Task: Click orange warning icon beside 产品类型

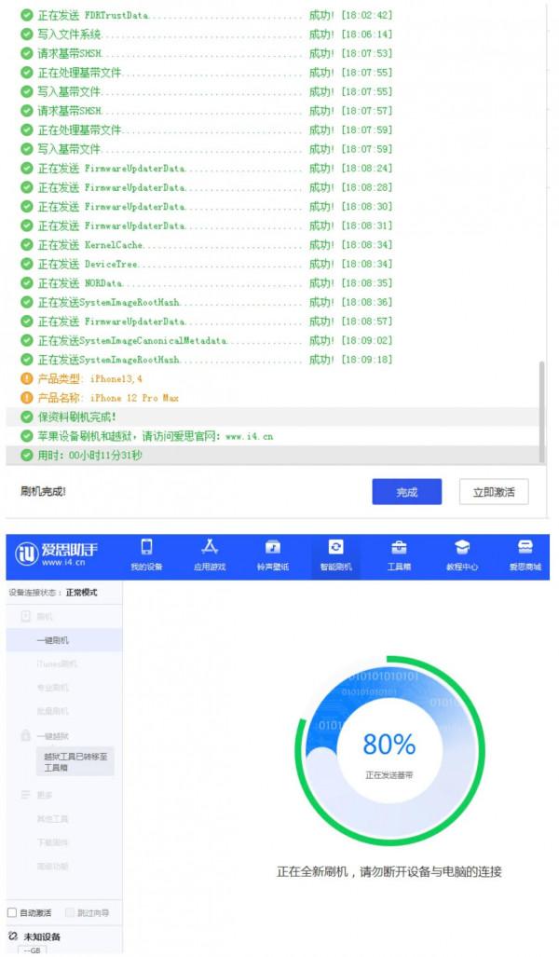Action: pos(26,378)
